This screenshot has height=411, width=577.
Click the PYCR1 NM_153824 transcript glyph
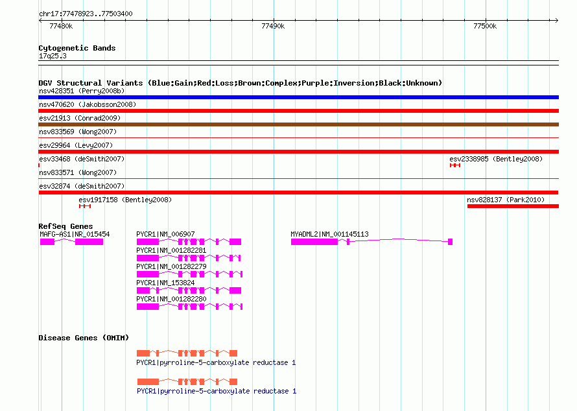coord(189,290)
